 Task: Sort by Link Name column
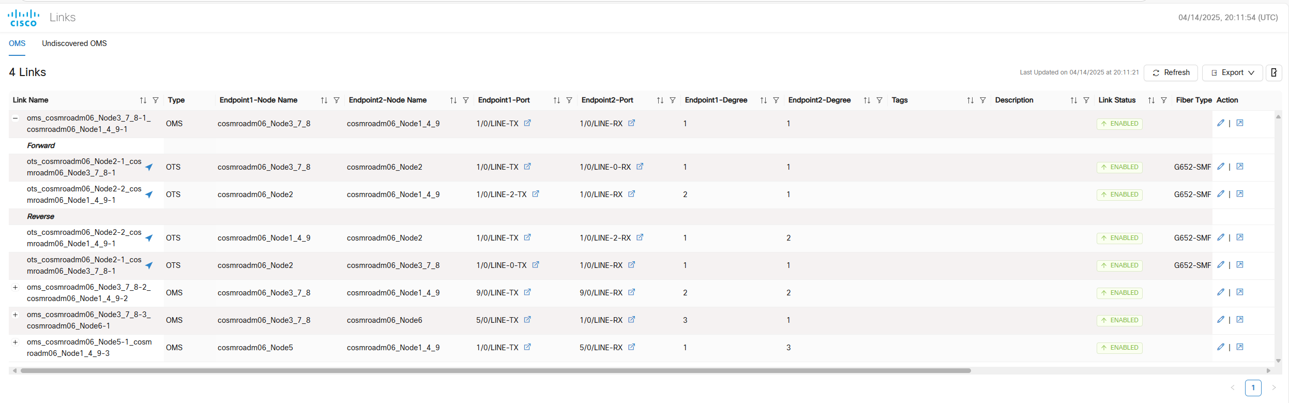point(143,100)
